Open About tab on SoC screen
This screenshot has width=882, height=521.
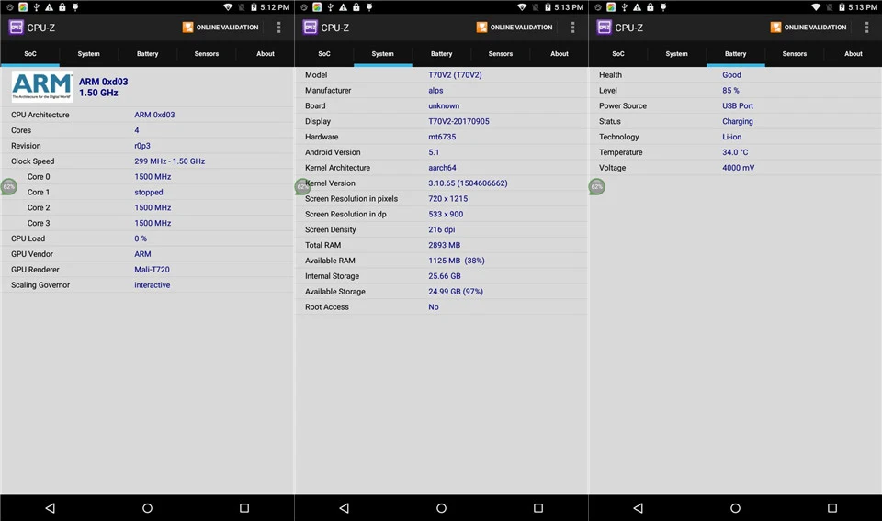265,54
